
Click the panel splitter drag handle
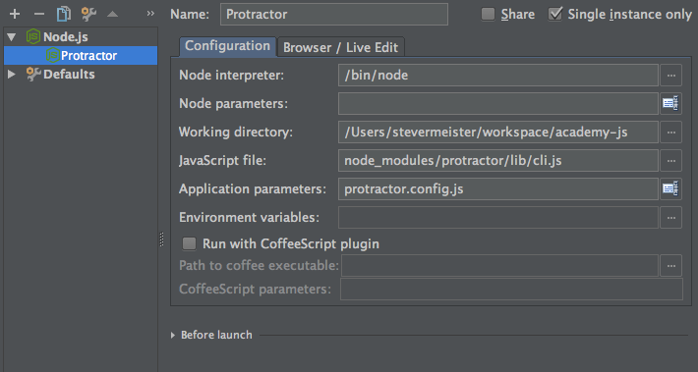point(161,239)
